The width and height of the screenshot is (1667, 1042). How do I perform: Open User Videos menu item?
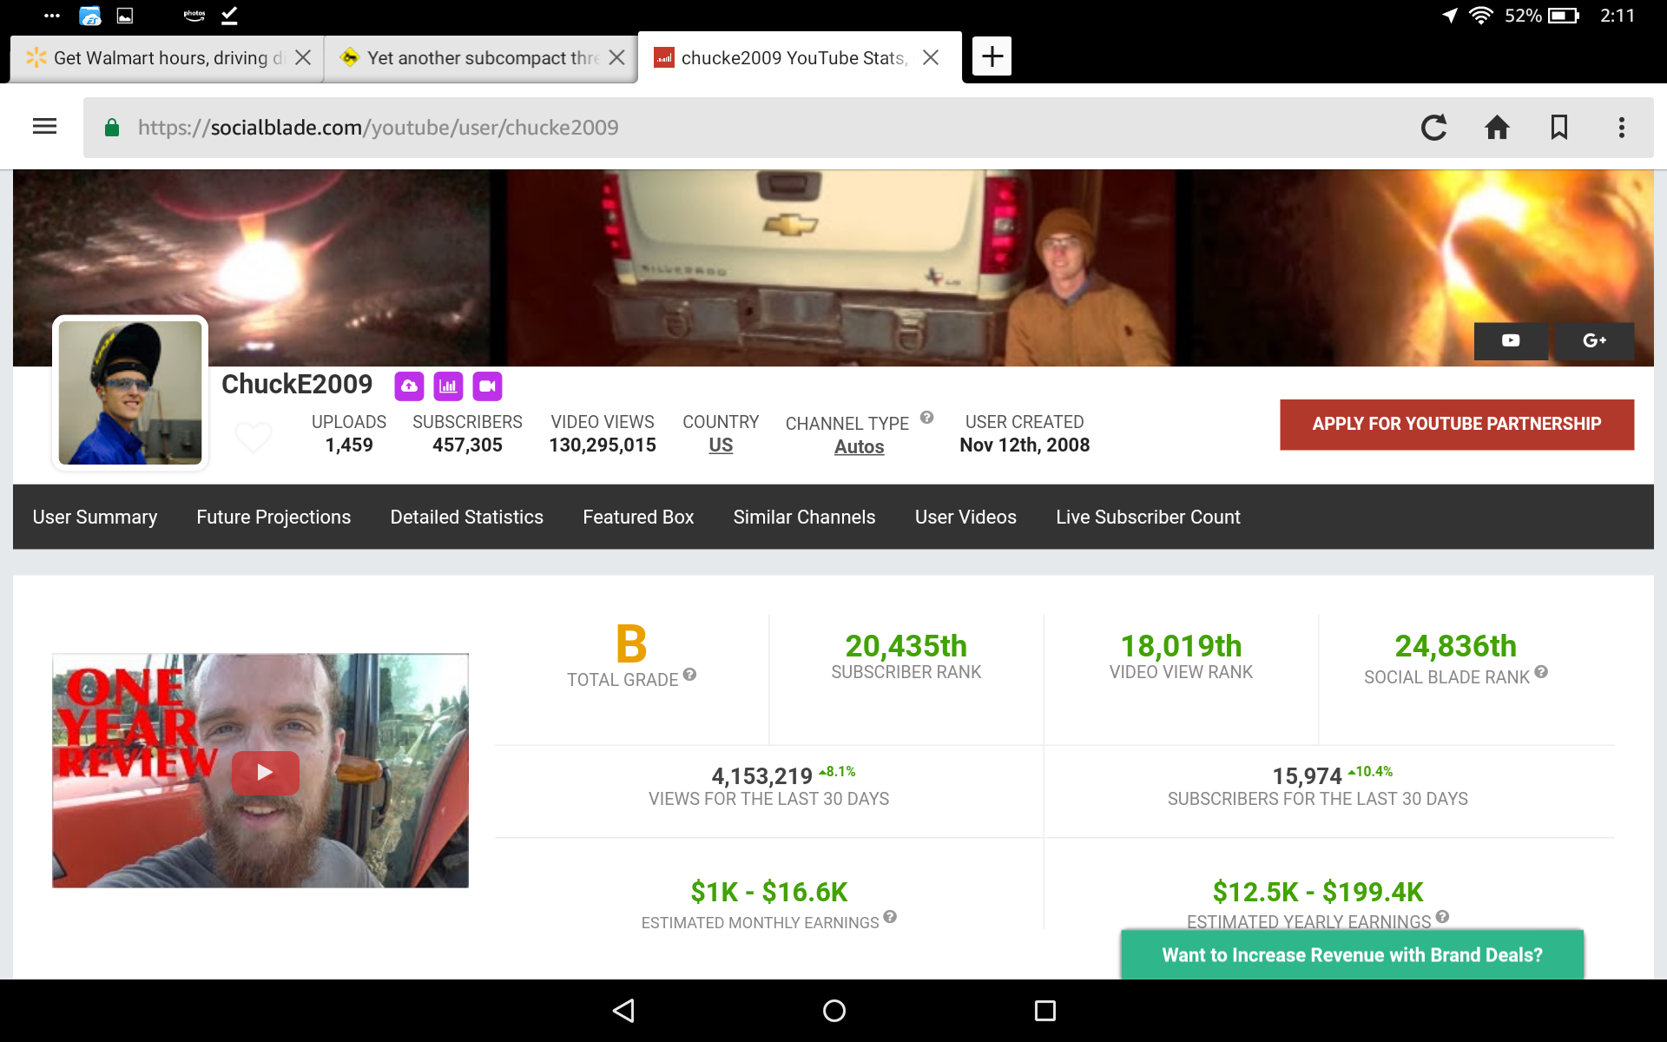point(965,518)
